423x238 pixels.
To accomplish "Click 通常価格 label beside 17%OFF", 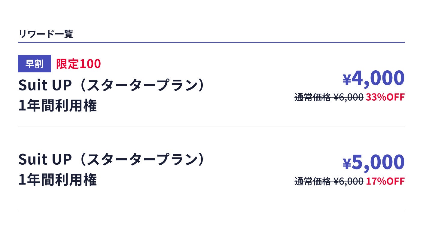I will 312,182.
